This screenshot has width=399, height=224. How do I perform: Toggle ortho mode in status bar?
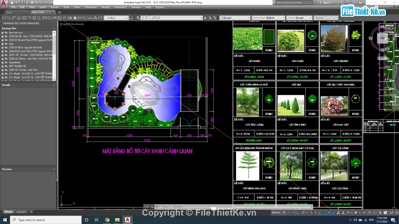[298, 213]
